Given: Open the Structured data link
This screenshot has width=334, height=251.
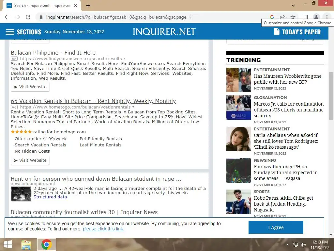Looking at the screenshot, I should coord(50,197).
